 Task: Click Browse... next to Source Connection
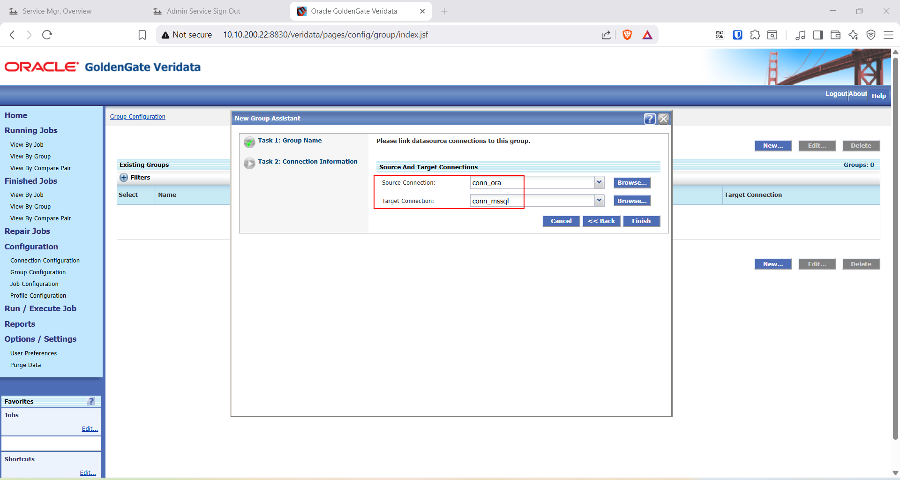[632, 183]
